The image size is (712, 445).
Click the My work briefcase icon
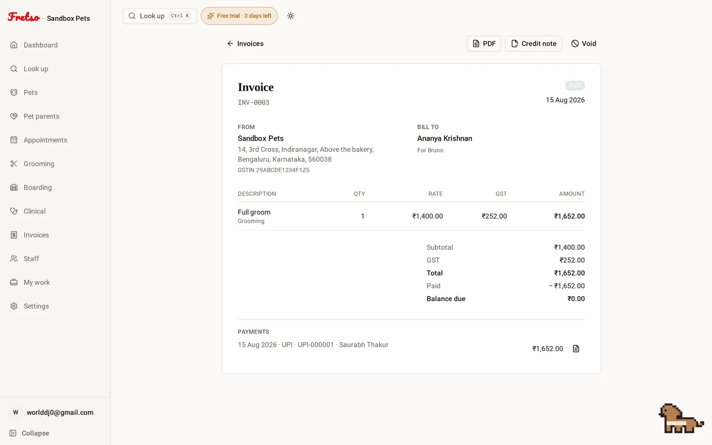[14, 283]
